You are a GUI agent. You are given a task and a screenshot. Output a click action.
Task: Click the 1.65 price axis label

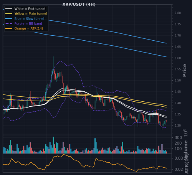click(178, 47)
